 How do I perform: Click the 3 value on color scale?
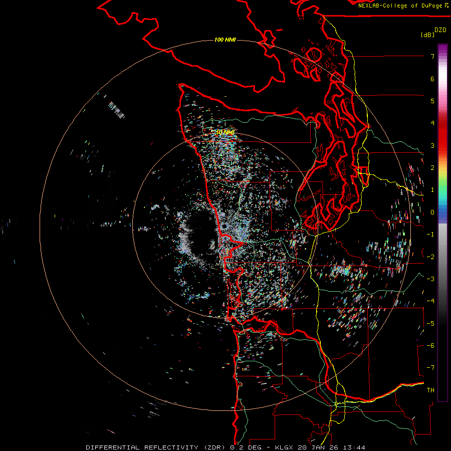tap(432, 145)
